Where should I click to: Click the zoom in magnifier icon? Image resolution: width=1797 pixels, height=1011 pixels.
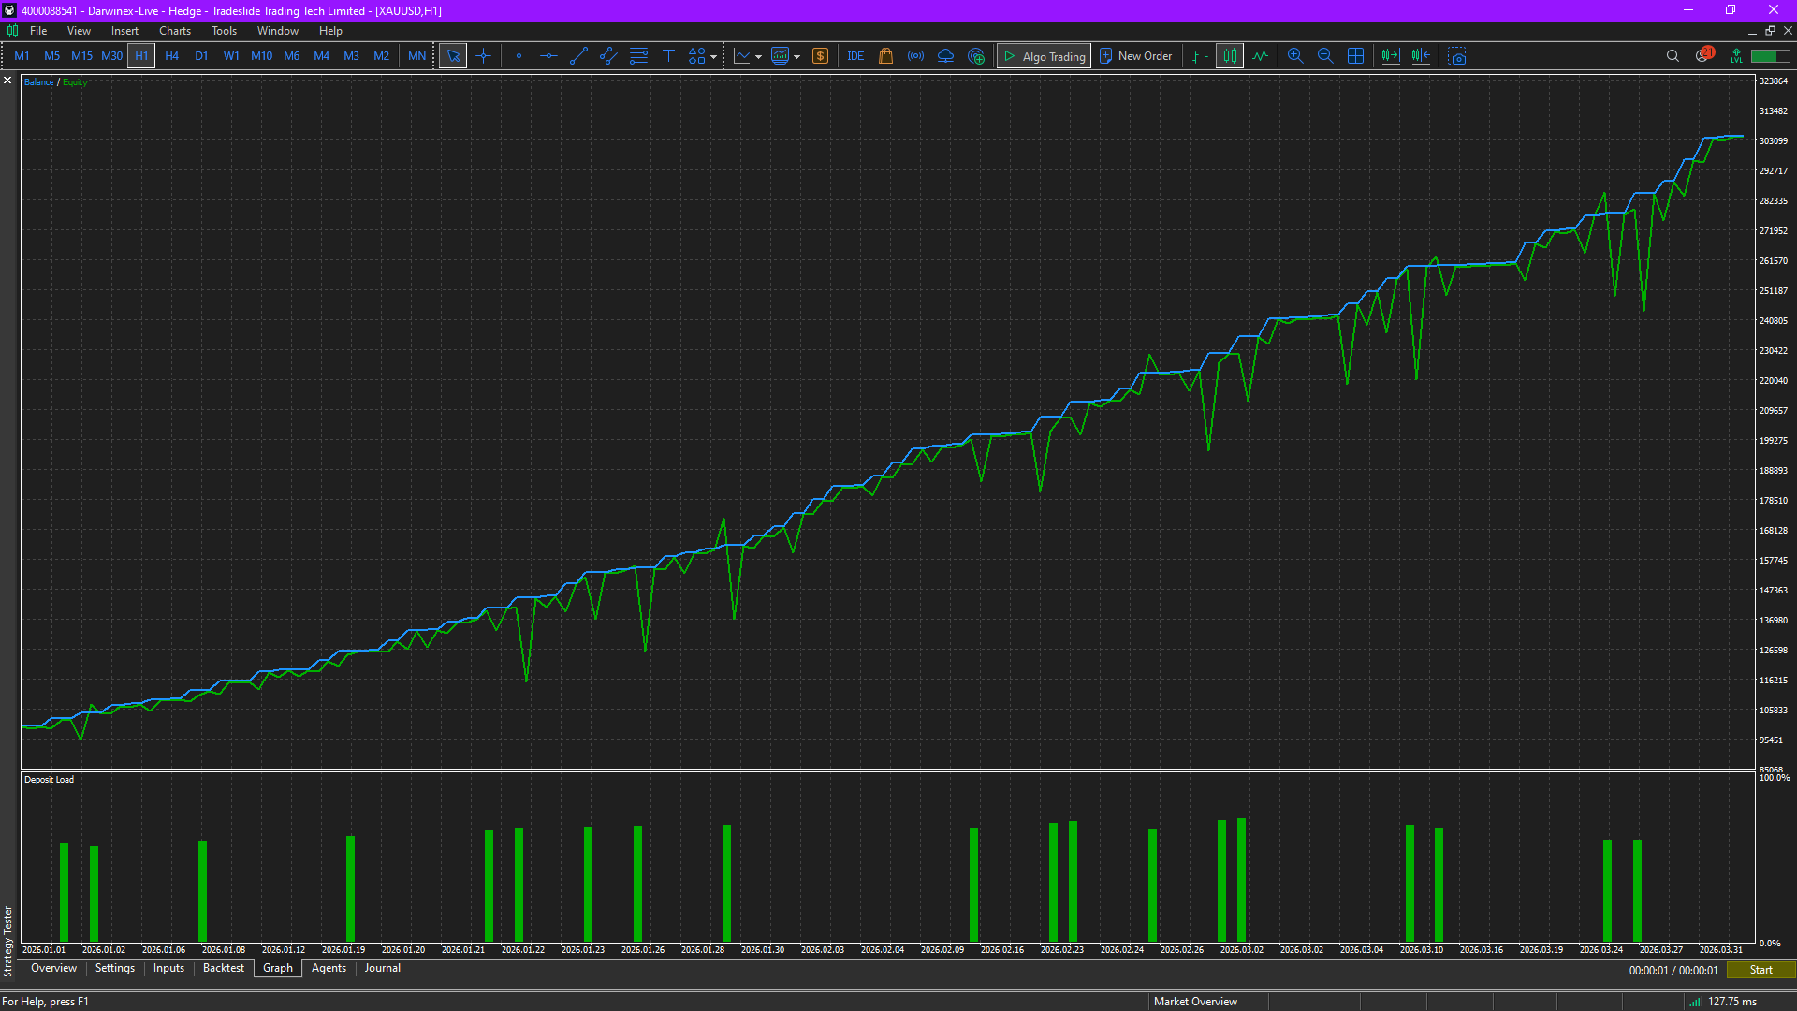1295,56
